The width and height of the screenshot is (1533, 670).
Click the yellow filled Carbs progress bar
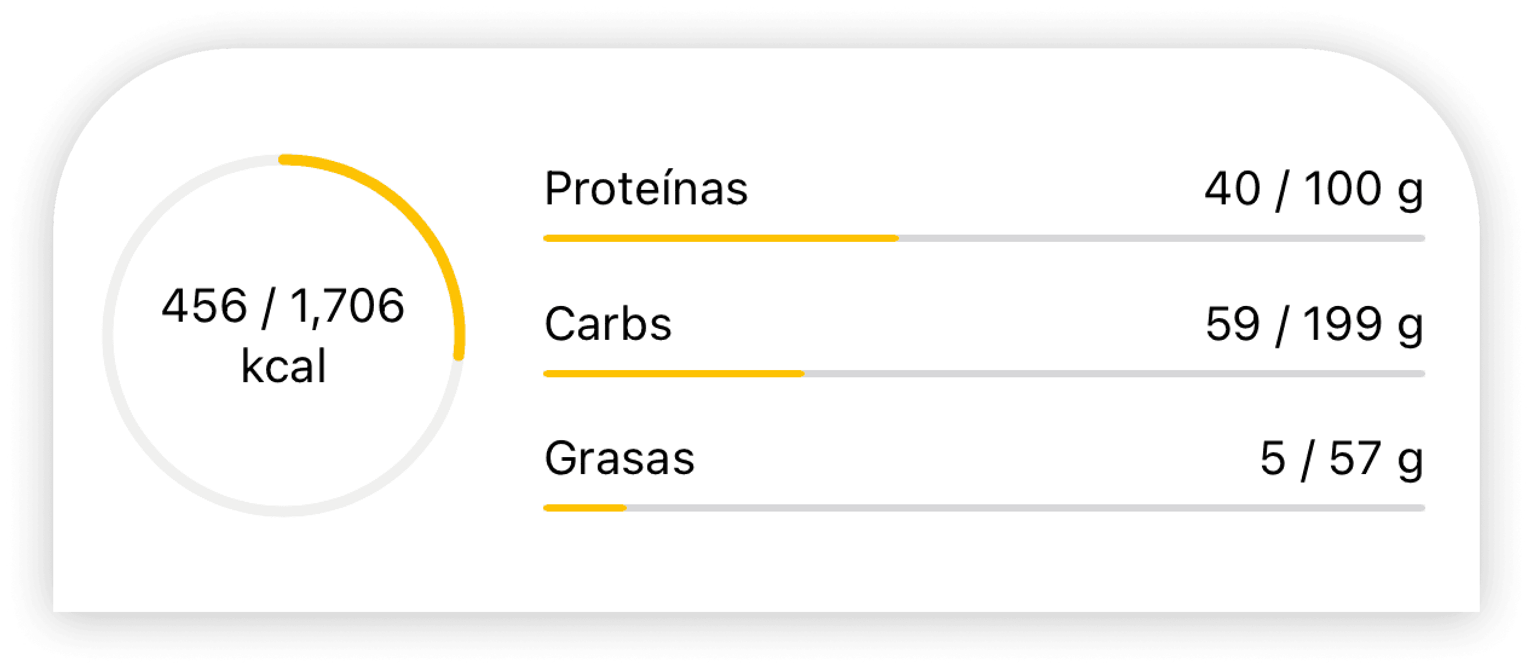(673, 374)
